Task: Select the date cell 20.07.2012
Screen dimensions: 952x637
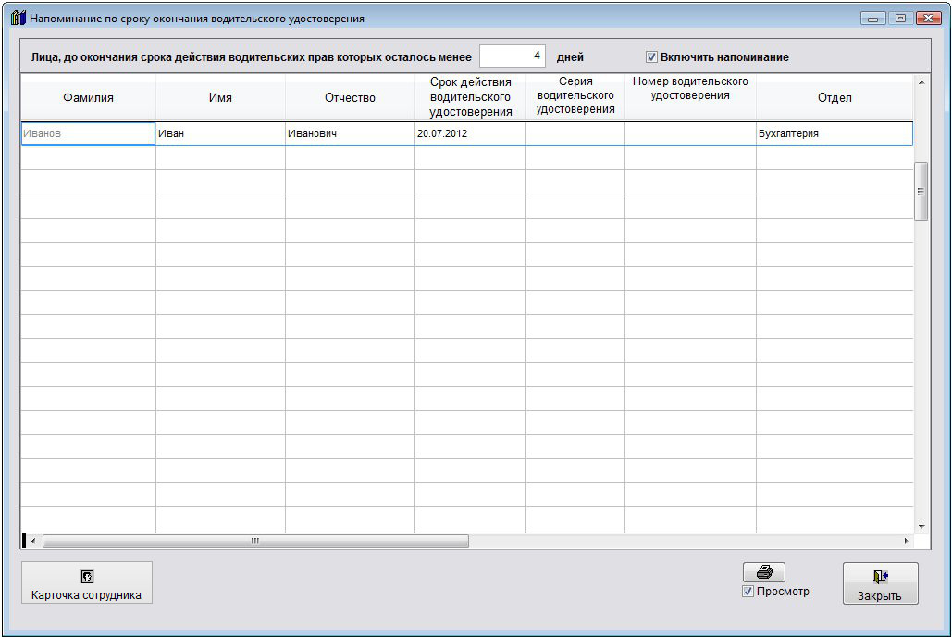Action: (470, 134)
